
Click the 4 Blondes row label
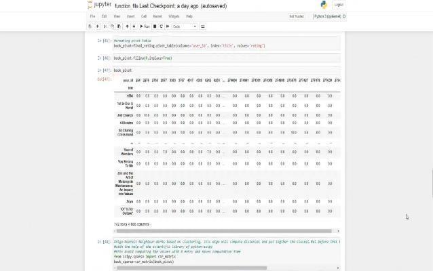click(126, 123)
